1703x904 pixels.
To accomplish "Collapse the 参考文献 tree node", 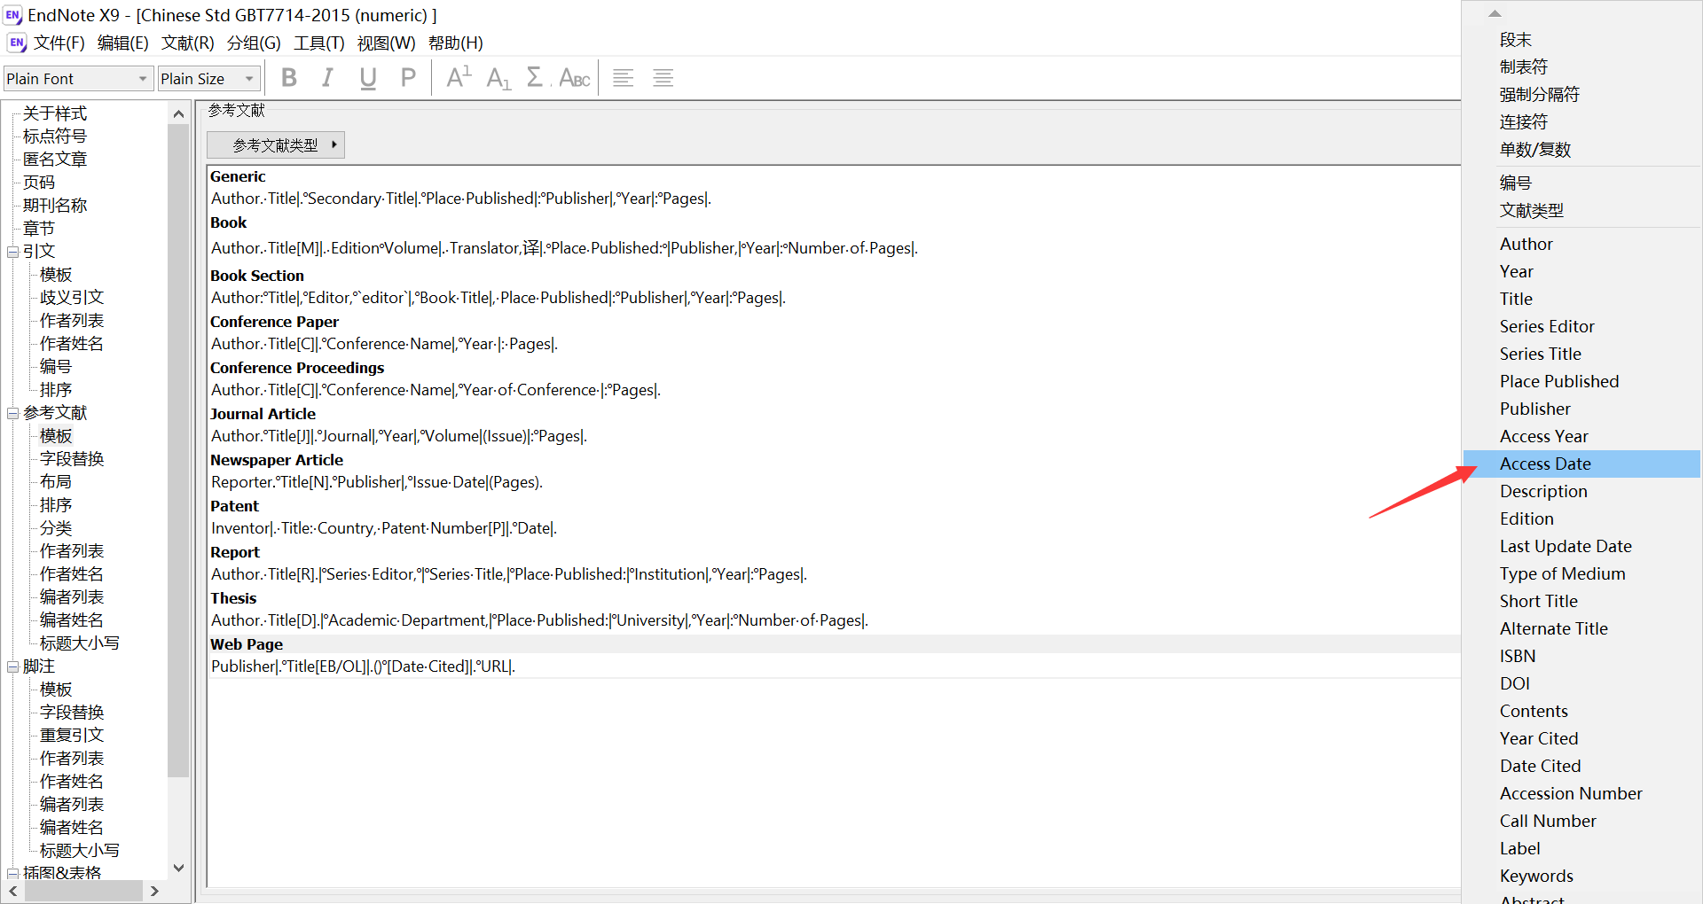I will click(x=13, y=413).
